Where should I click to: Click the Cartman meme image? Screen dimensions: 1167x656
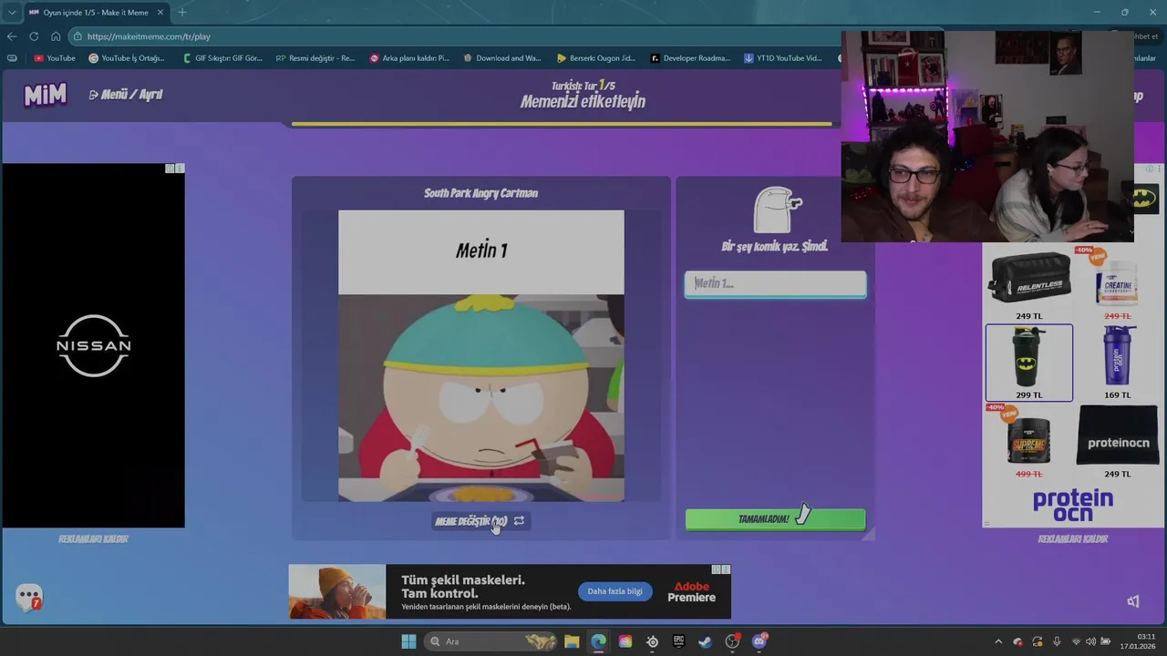click(481, 397)
